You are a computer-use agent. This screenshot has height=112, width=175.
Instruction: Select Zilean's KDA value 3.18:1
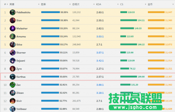pos(100,93)
